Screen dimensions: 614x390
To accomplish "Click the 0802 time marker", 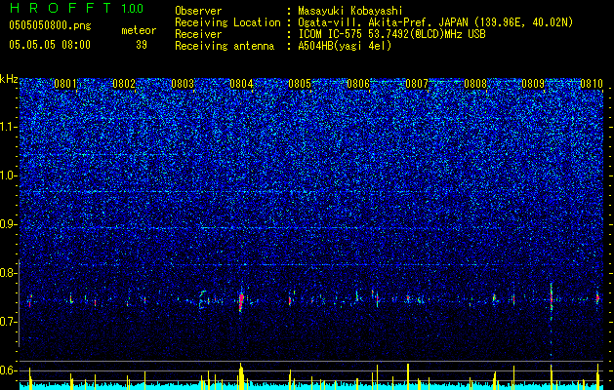I will (x=124, y=84).
